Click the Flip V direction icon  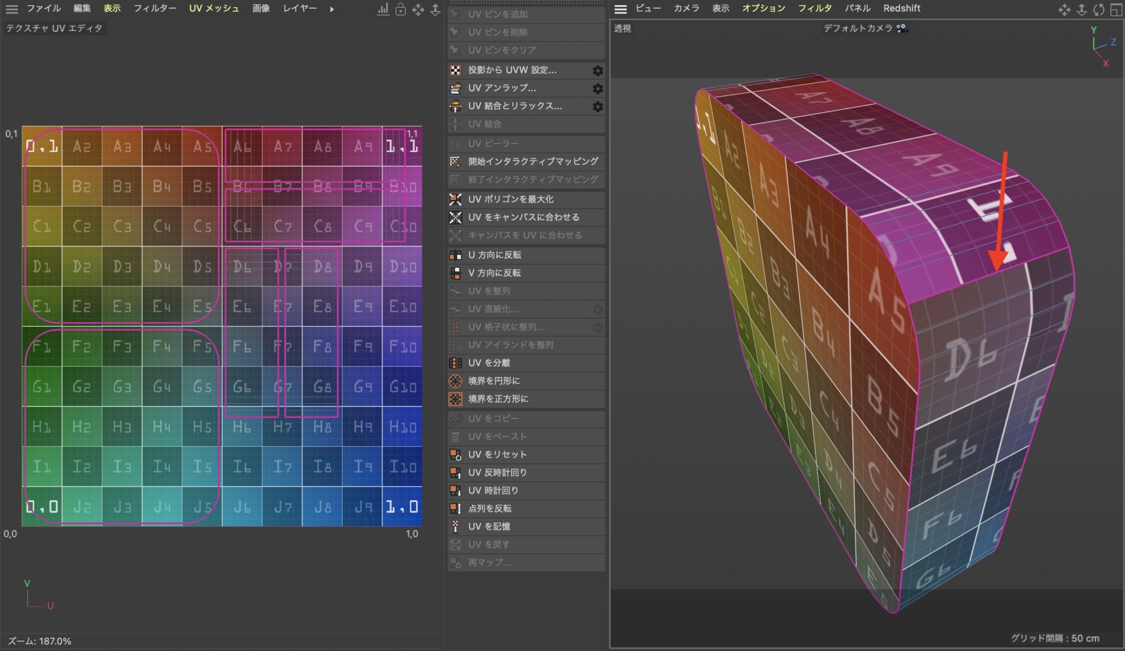(456, 273)
